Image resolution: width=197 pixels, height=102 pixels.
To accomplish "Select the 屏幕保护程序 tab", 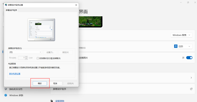I will (x=11, y=10).
